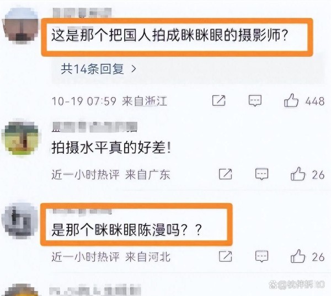Click the chevron next to 共14条回复
Screen dimensions: 331x296
point(134,69)
